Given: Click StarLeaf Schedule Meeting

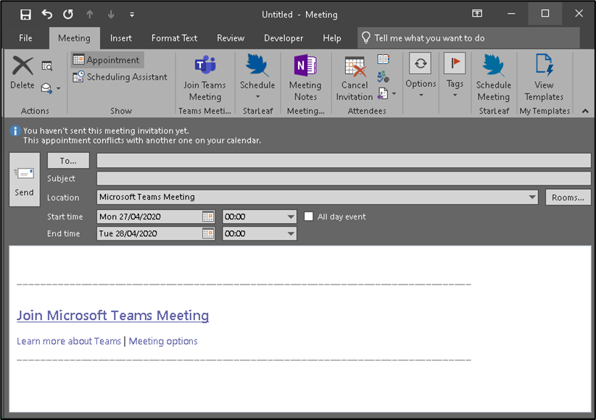Looking at the screenshot, I should pyautogui.click(x=493, y=78).
